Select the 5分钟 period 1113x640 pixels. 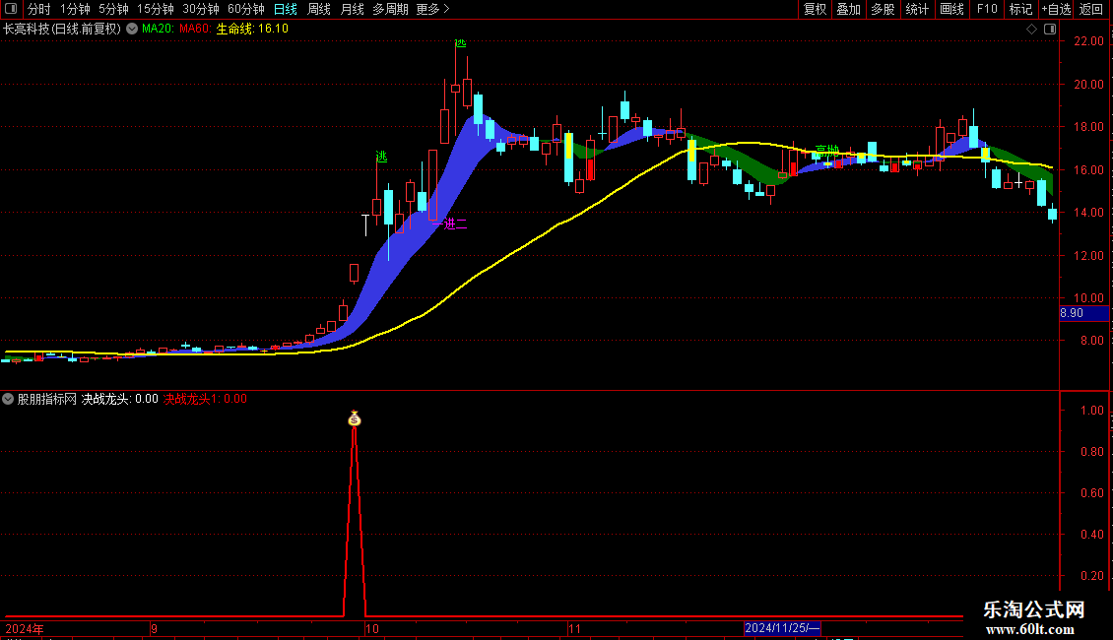click(x=113, y=9)
